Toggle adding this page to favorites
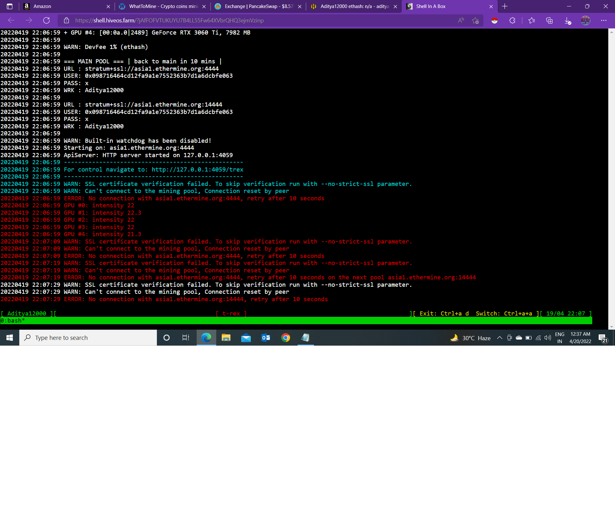Screen dimensions: 615x505 (x=475, y=20)
